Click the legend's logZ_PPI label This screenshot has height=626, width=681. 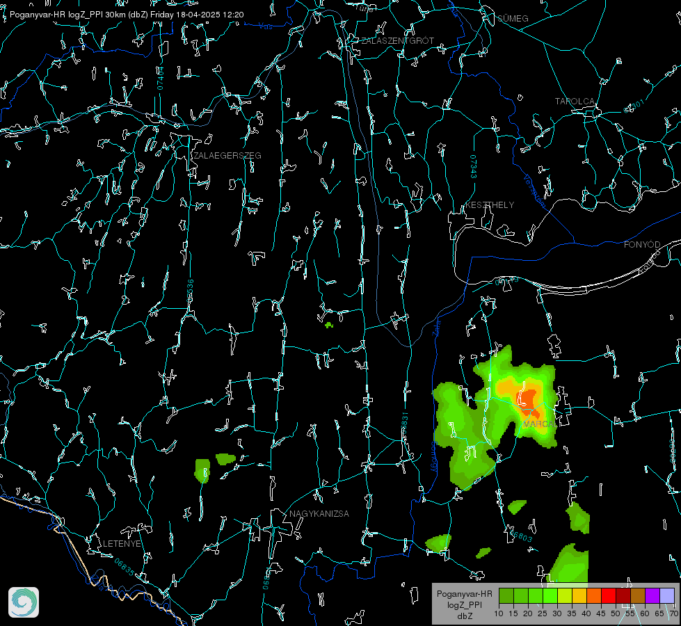tap(465, 604)
